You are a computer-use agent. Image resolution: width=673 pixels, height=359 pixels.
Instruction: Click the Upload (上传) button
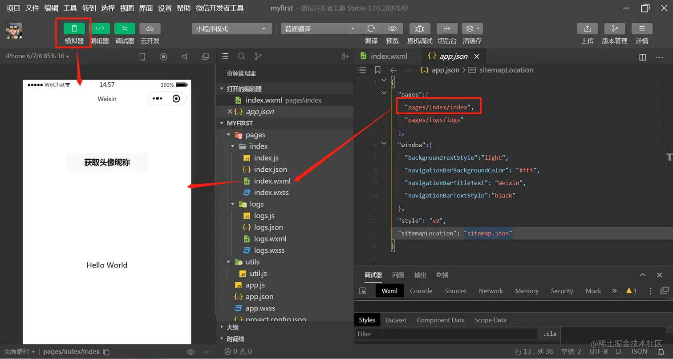tap(587, 28)
